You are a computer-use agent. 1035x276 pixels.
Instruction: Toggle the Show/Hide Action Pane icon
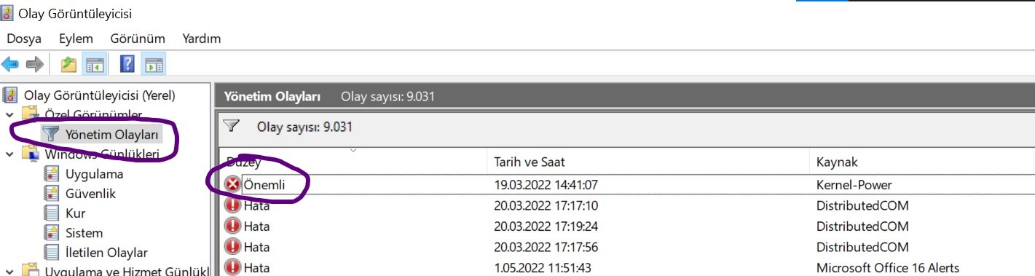[153, 65]
